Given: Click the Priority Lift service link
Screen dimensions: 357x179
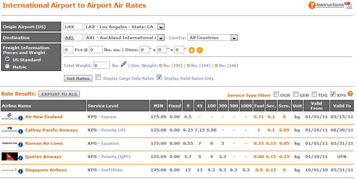Looking at the screenshot, I should point(113,130).
